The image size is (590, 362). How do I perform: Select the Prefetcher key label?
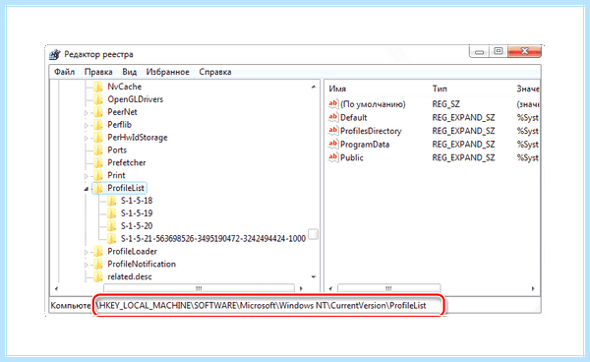127,162
